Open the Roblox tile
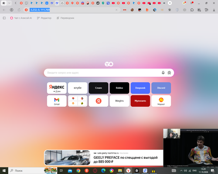This screenshot has width=218, height=174. 119,88
